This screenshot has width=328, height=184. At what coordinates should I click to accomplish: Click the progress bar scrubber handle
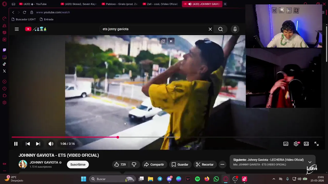(x=118, y=137)
